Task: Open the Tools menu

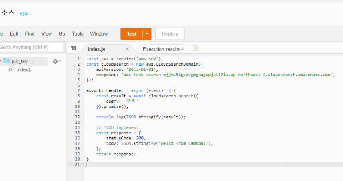Action: pos(78,34)
